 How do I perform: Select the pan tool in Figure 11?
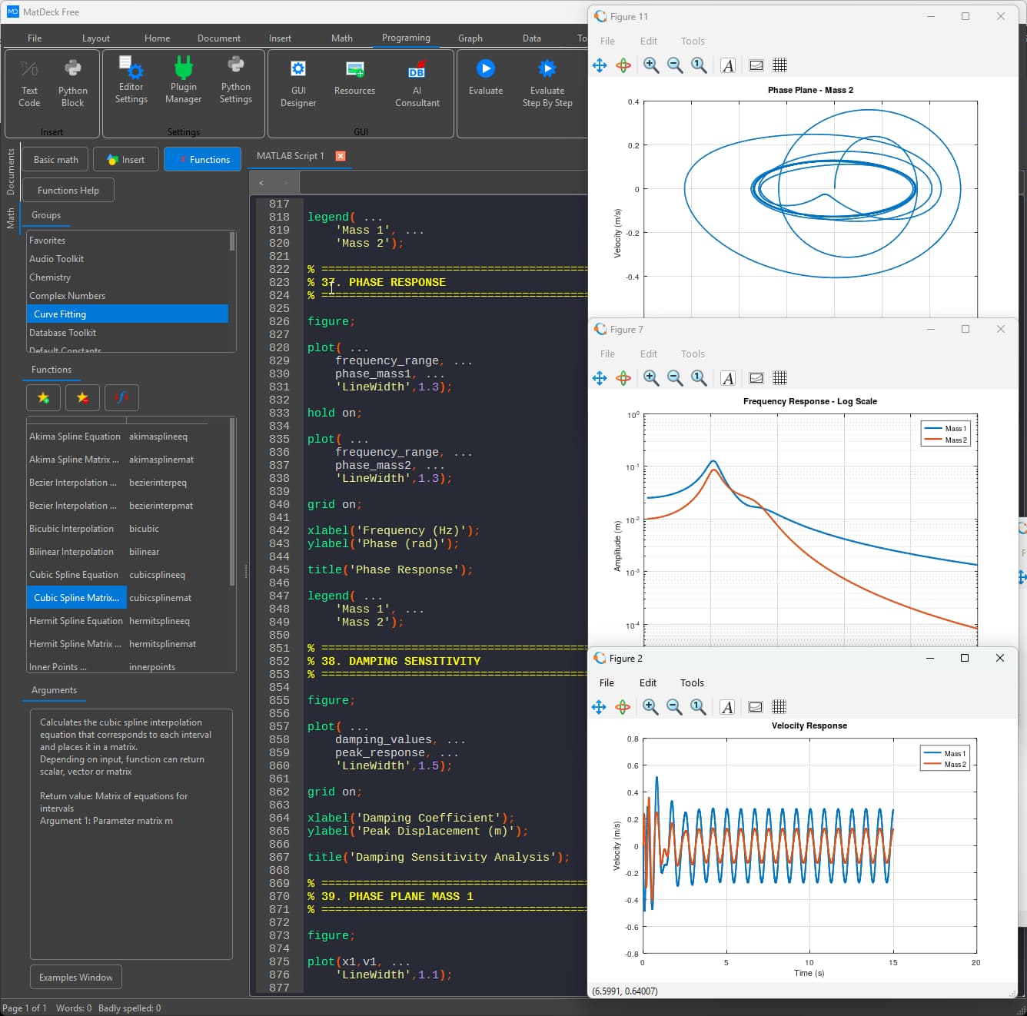click(600, 65)
